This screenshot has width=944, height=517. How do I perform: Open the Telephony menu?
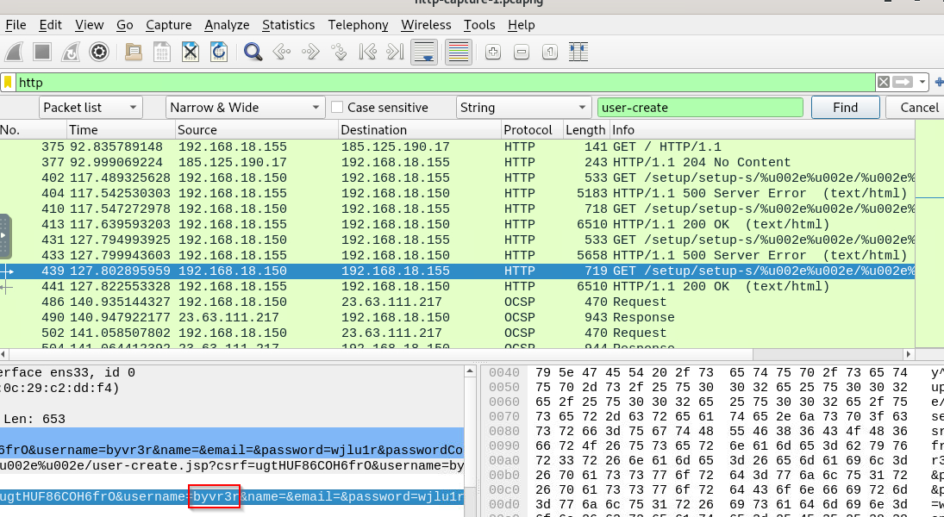point(359,25)
